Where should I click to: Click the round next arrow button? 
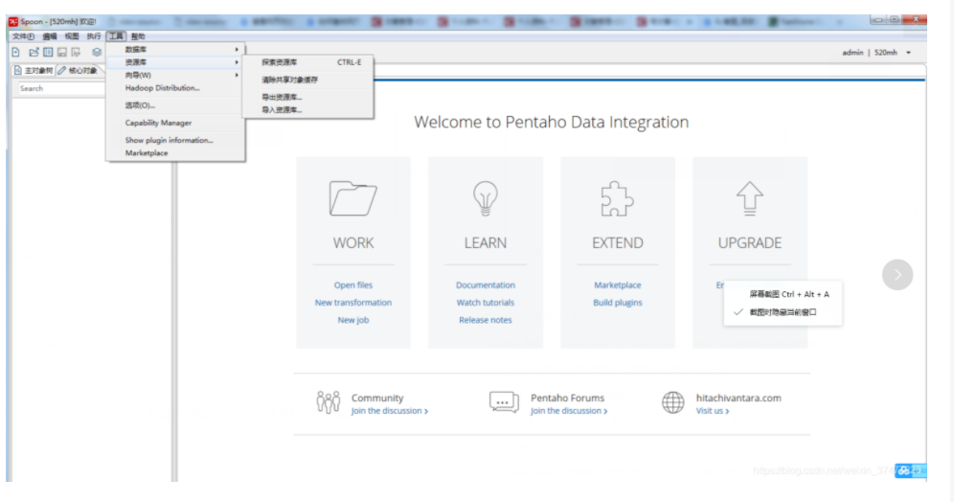click(897, 275)
